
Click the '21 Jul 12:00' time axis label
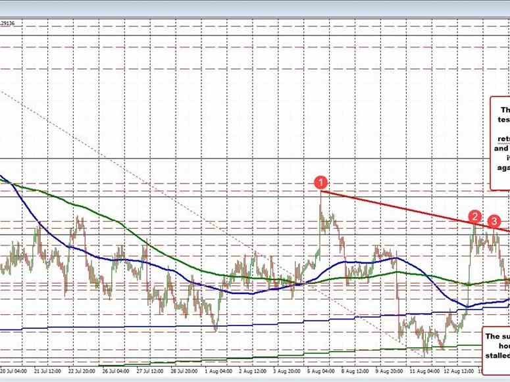(x=47, y=371)
